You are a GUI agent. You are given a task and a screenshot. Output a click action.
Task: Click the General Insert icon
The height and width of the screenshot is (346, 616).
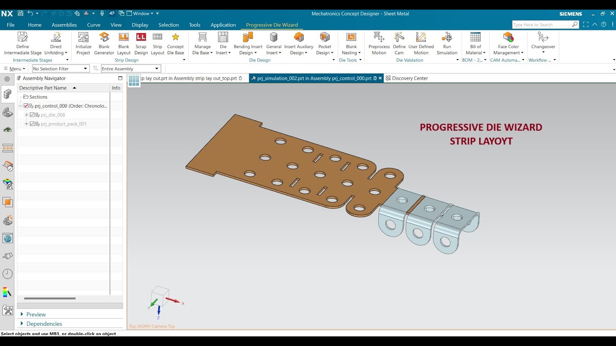tap(273, 37)
